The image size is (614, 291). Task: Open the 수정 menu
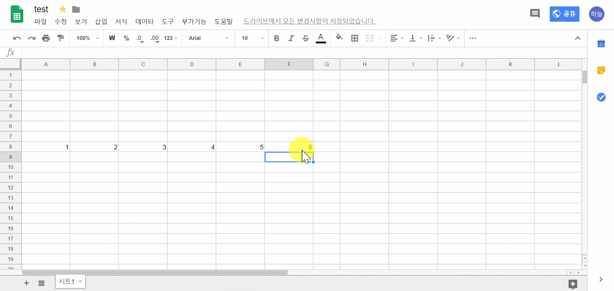coord(61,21)
